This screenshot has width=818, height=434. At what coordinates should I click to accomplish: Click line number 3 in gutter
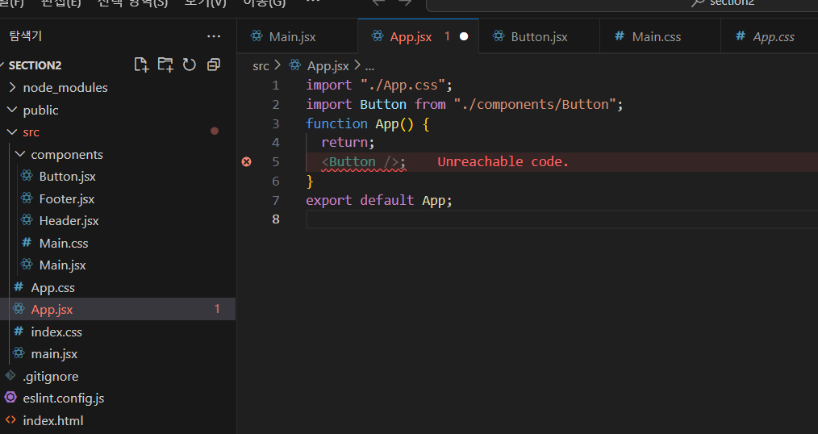[x=275, y=123]
